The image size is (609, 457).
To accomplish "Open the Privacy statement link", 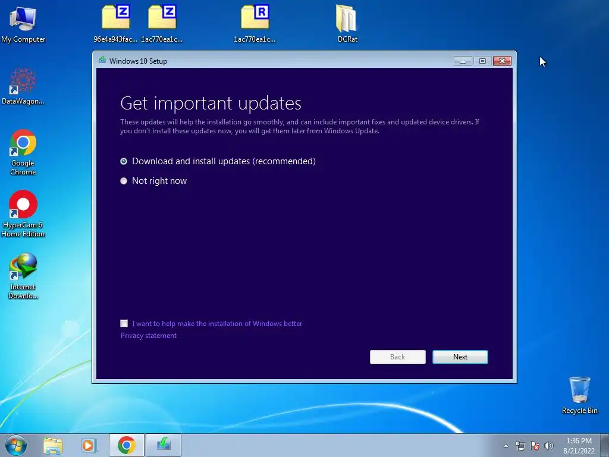I will tap(149, 336).
